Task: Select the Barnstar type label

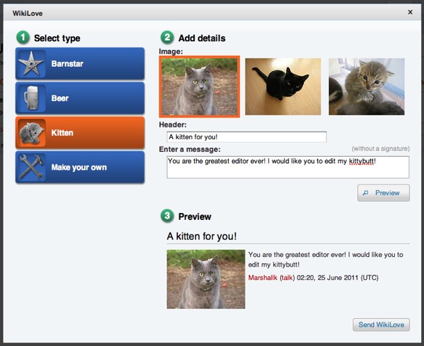Action: tap(66, 64)
